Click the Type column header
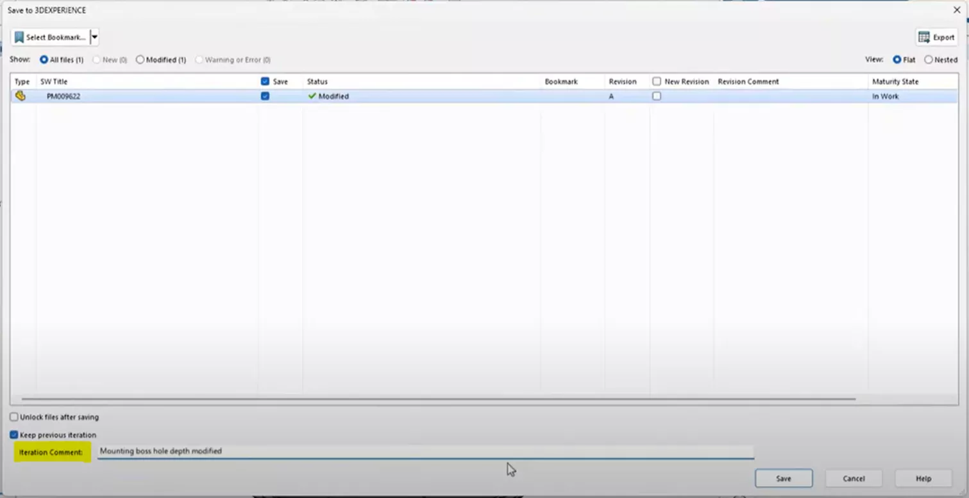 [23, 81]
